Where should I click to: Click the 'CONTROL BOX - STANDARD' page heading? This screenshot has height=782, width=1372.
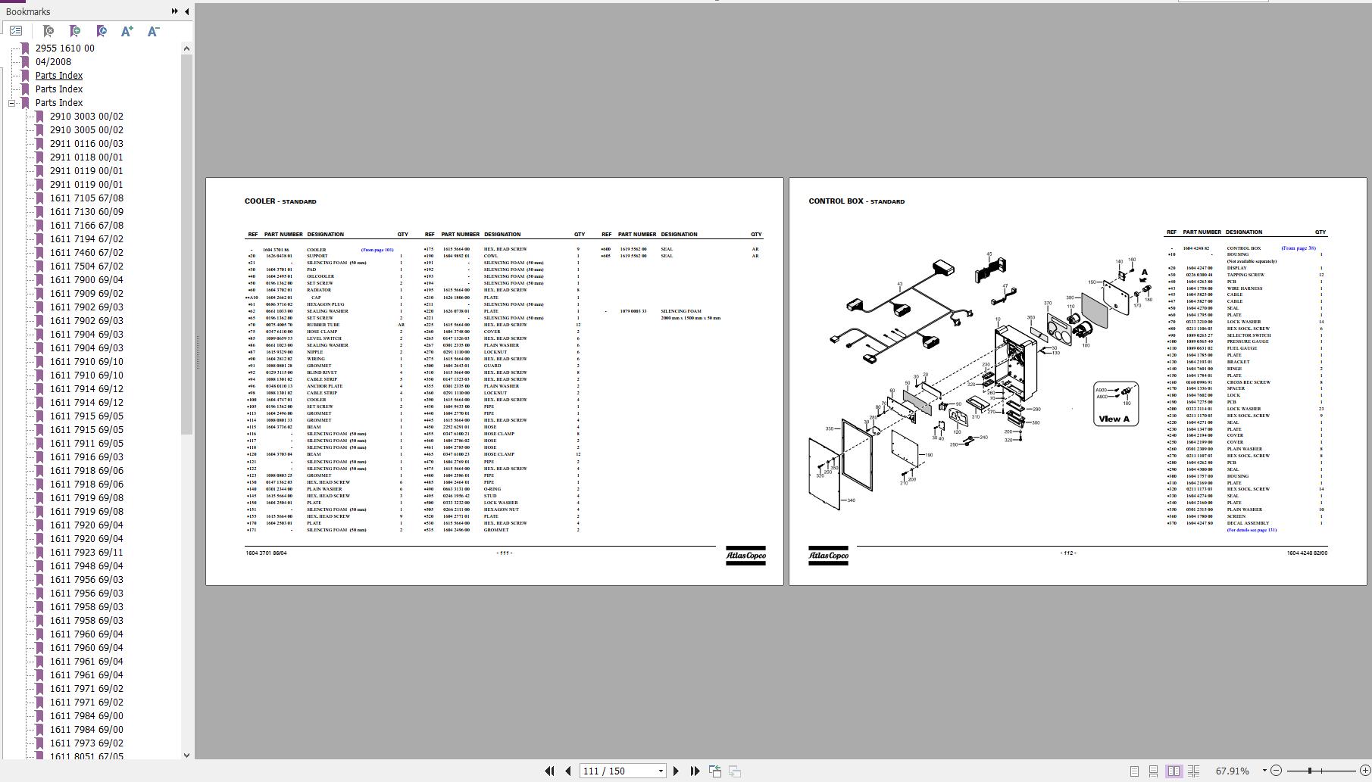pos(856,201)
